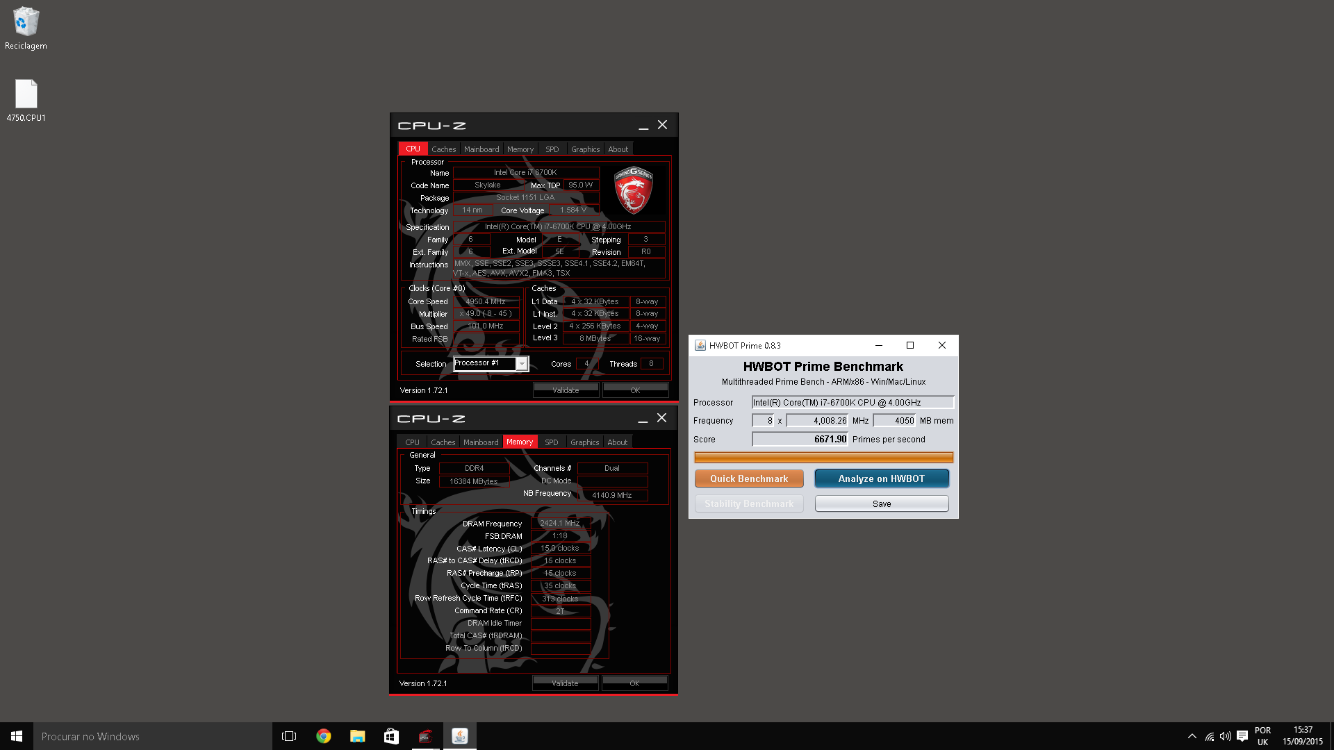Image resolution: width=1334 pixels, height=750 pixels.
Task: Select the 4750.CPU1 file on desktop
Action: coord(26,100)
